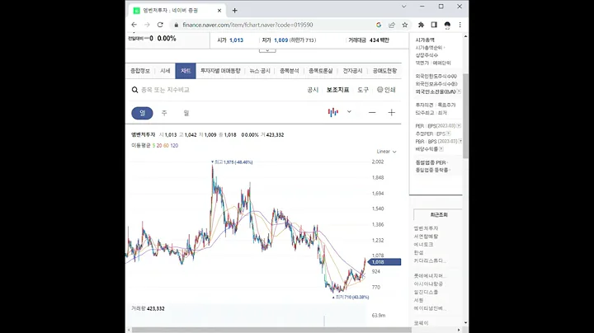The width and height of the screenshot is (594, 333).
Task: Click the Google icon in the address bar
Action: coord(379,25)
